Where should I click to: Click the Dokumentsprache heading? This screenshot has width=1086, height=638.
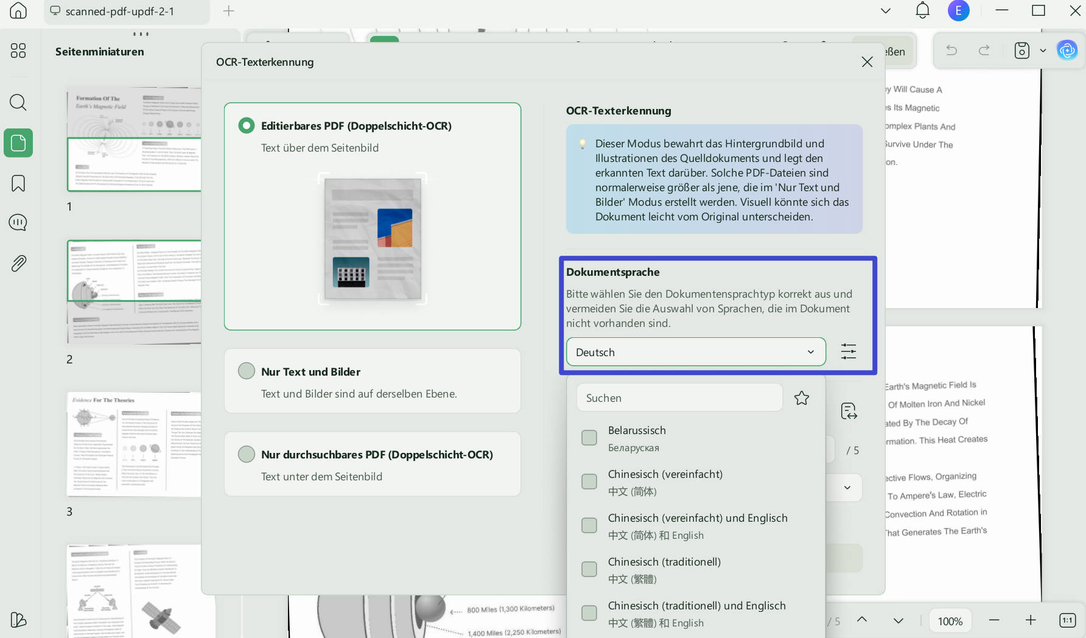coord(613,272)
